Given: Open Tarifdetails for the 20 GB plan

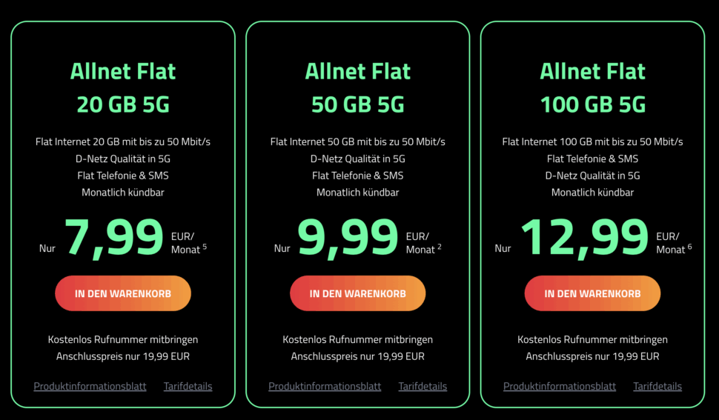Looking at the screenshot, I should click(188, 386).
